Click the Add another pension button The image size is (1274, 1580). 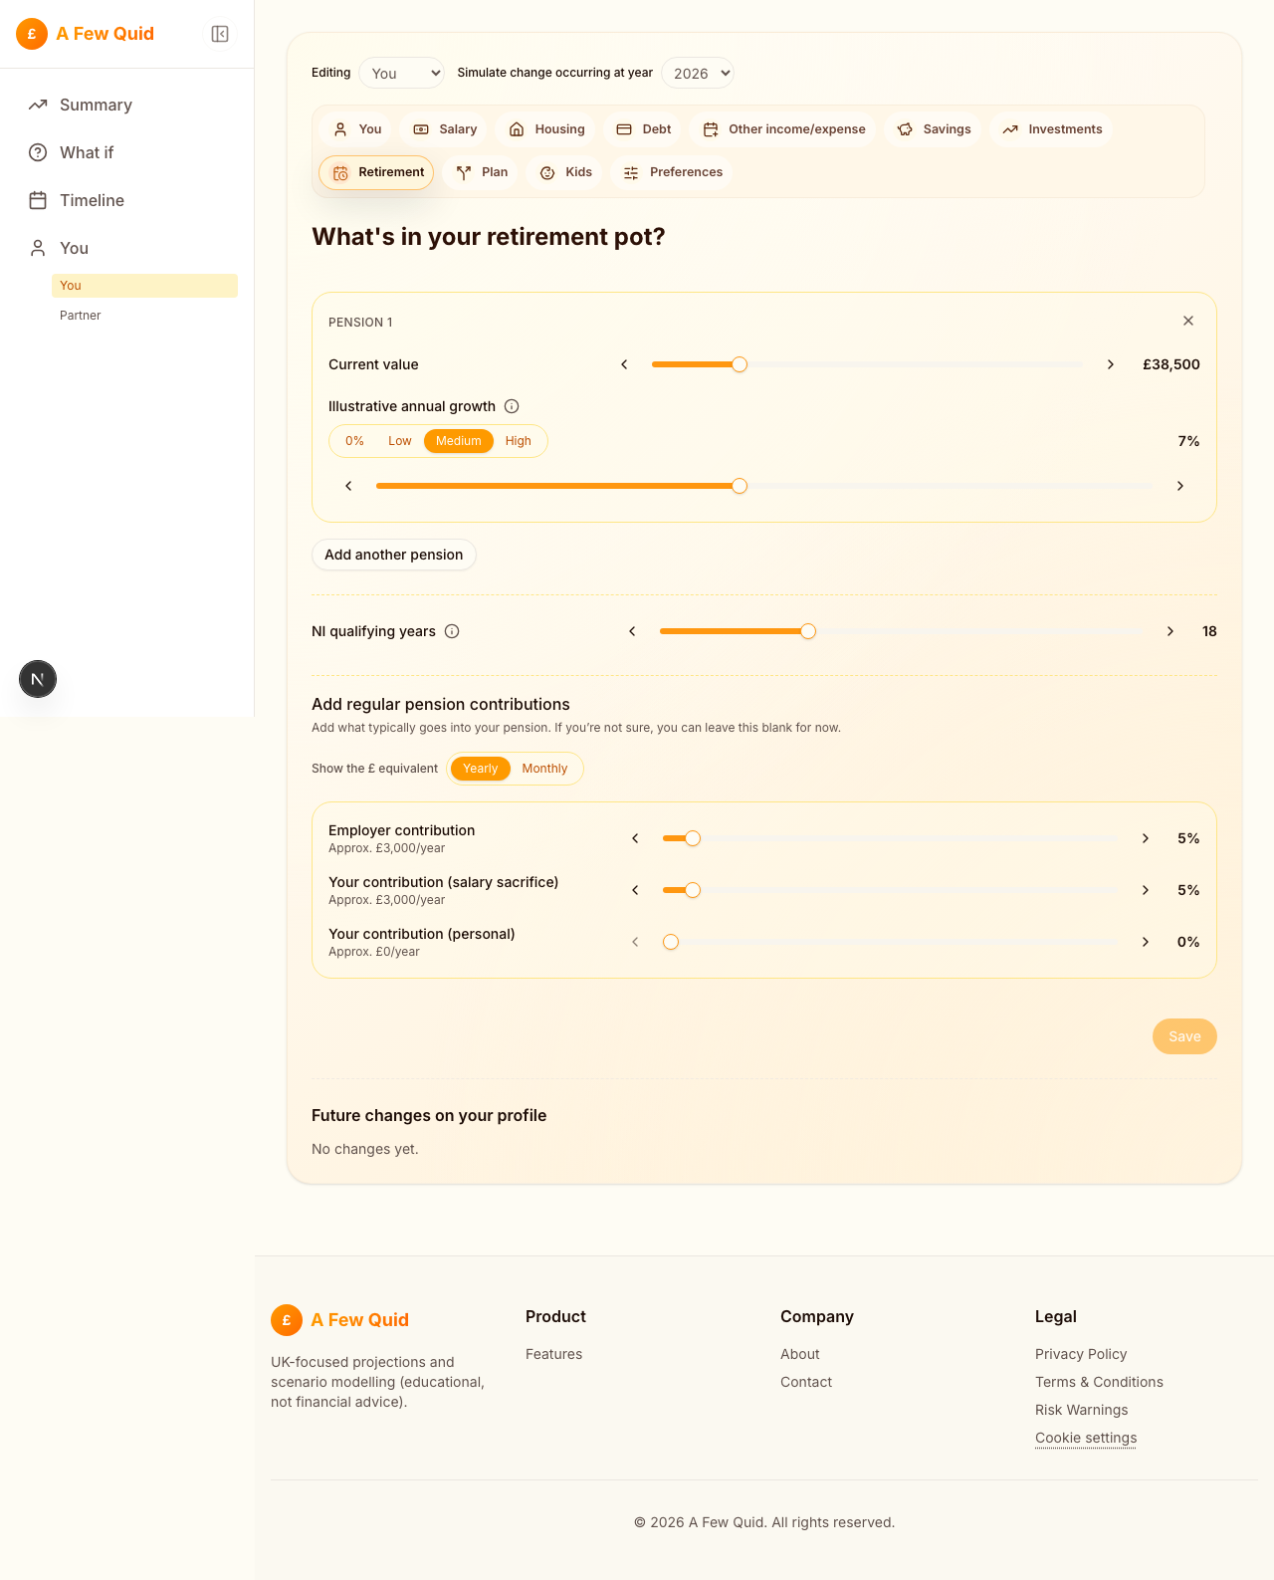click(393, 555)
